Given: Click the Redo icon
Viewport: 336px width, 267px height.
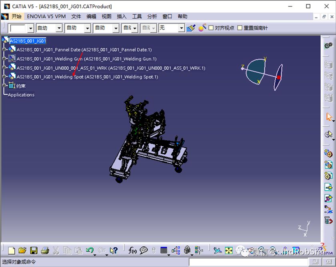Looking at the screenshot, I should 102,250.
